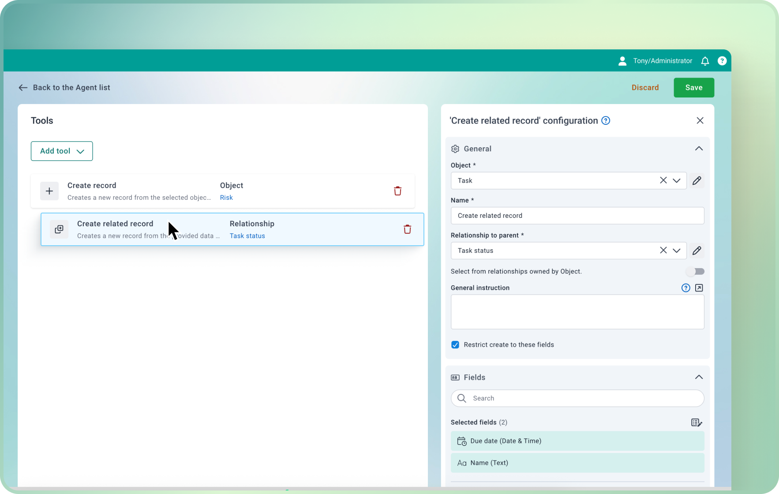Delete the Create related record tool via trash icon
This screenshot has height=494, width=779.
(x=407, y=229)
